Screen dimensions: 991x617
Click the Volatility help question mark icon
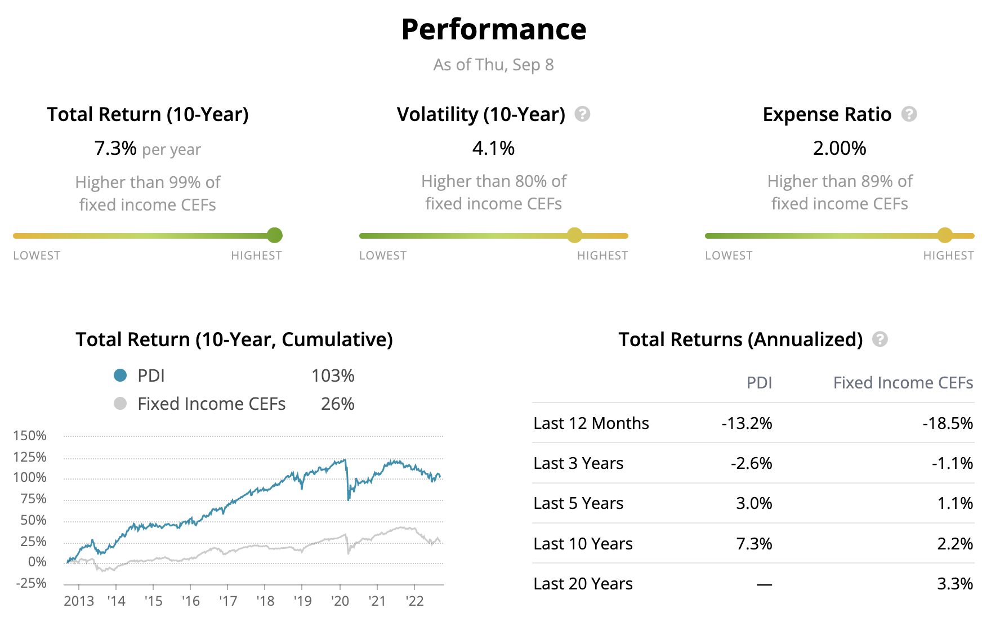click(582, 114)
